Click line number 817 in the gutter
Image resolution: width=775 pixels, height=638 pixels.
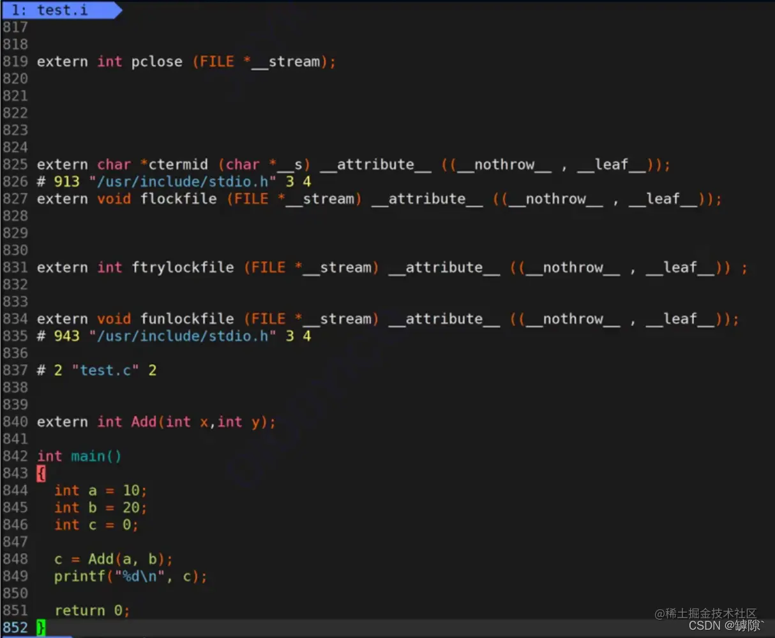coord(15,27)
